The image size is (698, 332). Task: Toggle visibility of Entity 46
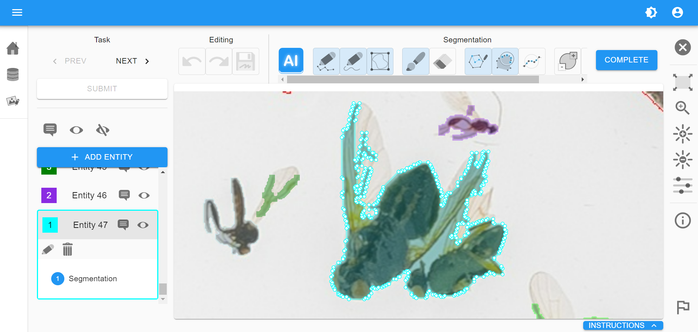click(x=144, y=195)
